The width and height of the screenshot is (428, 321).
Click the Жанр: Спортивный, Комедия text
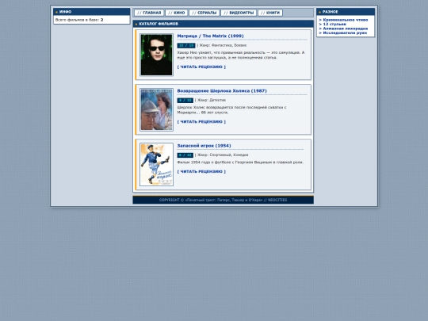pos(223,155)
